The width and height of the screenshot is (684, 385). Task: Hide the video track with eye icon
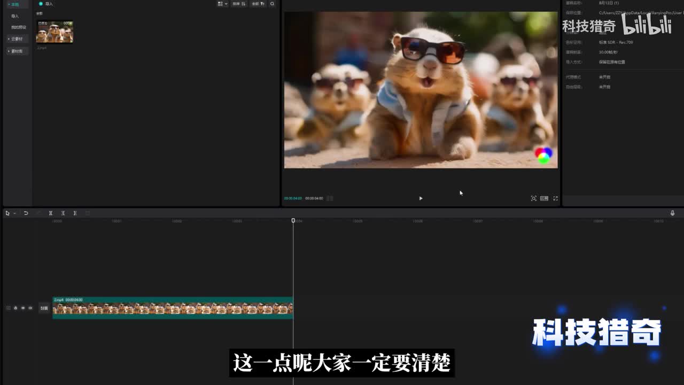click(x=23, y=308)
